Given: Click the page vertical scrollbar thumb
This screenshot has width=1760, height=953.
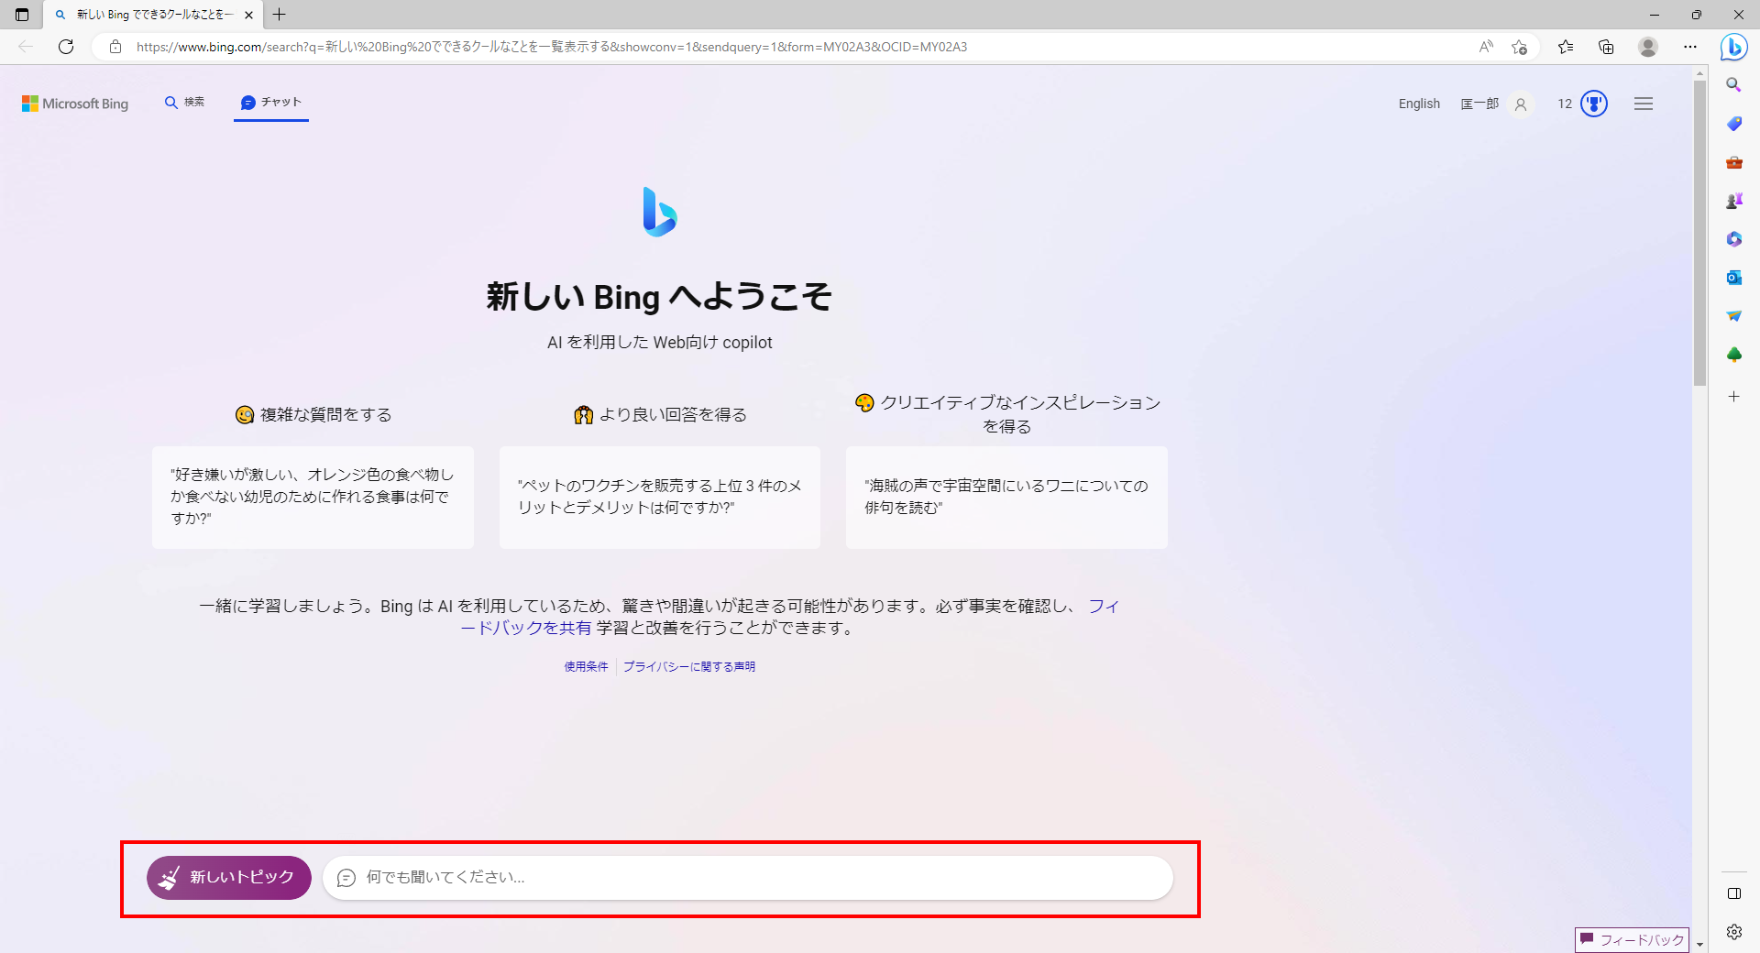Looking at the screenshot, I should 1699,233.
